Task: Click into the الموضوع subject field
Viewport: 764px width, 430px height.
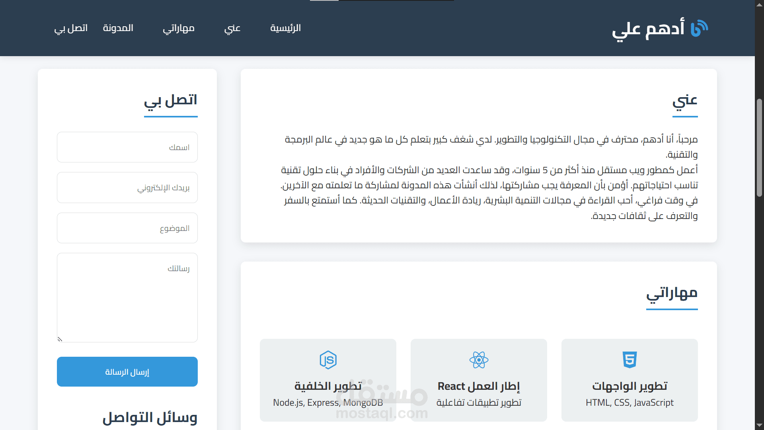Action: click(127, 228)
